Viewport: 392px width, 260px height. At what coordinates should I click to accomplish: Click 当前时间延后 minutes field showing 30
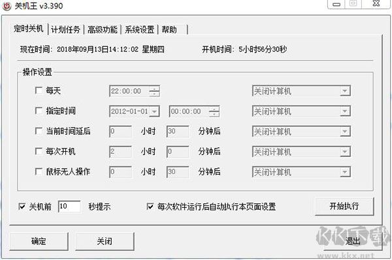click(x=178, y=132)
